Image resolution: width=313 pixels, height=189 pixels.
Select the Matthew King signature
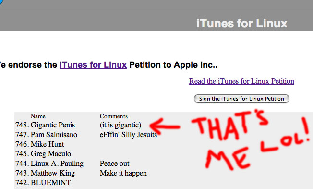click(53, 173)
